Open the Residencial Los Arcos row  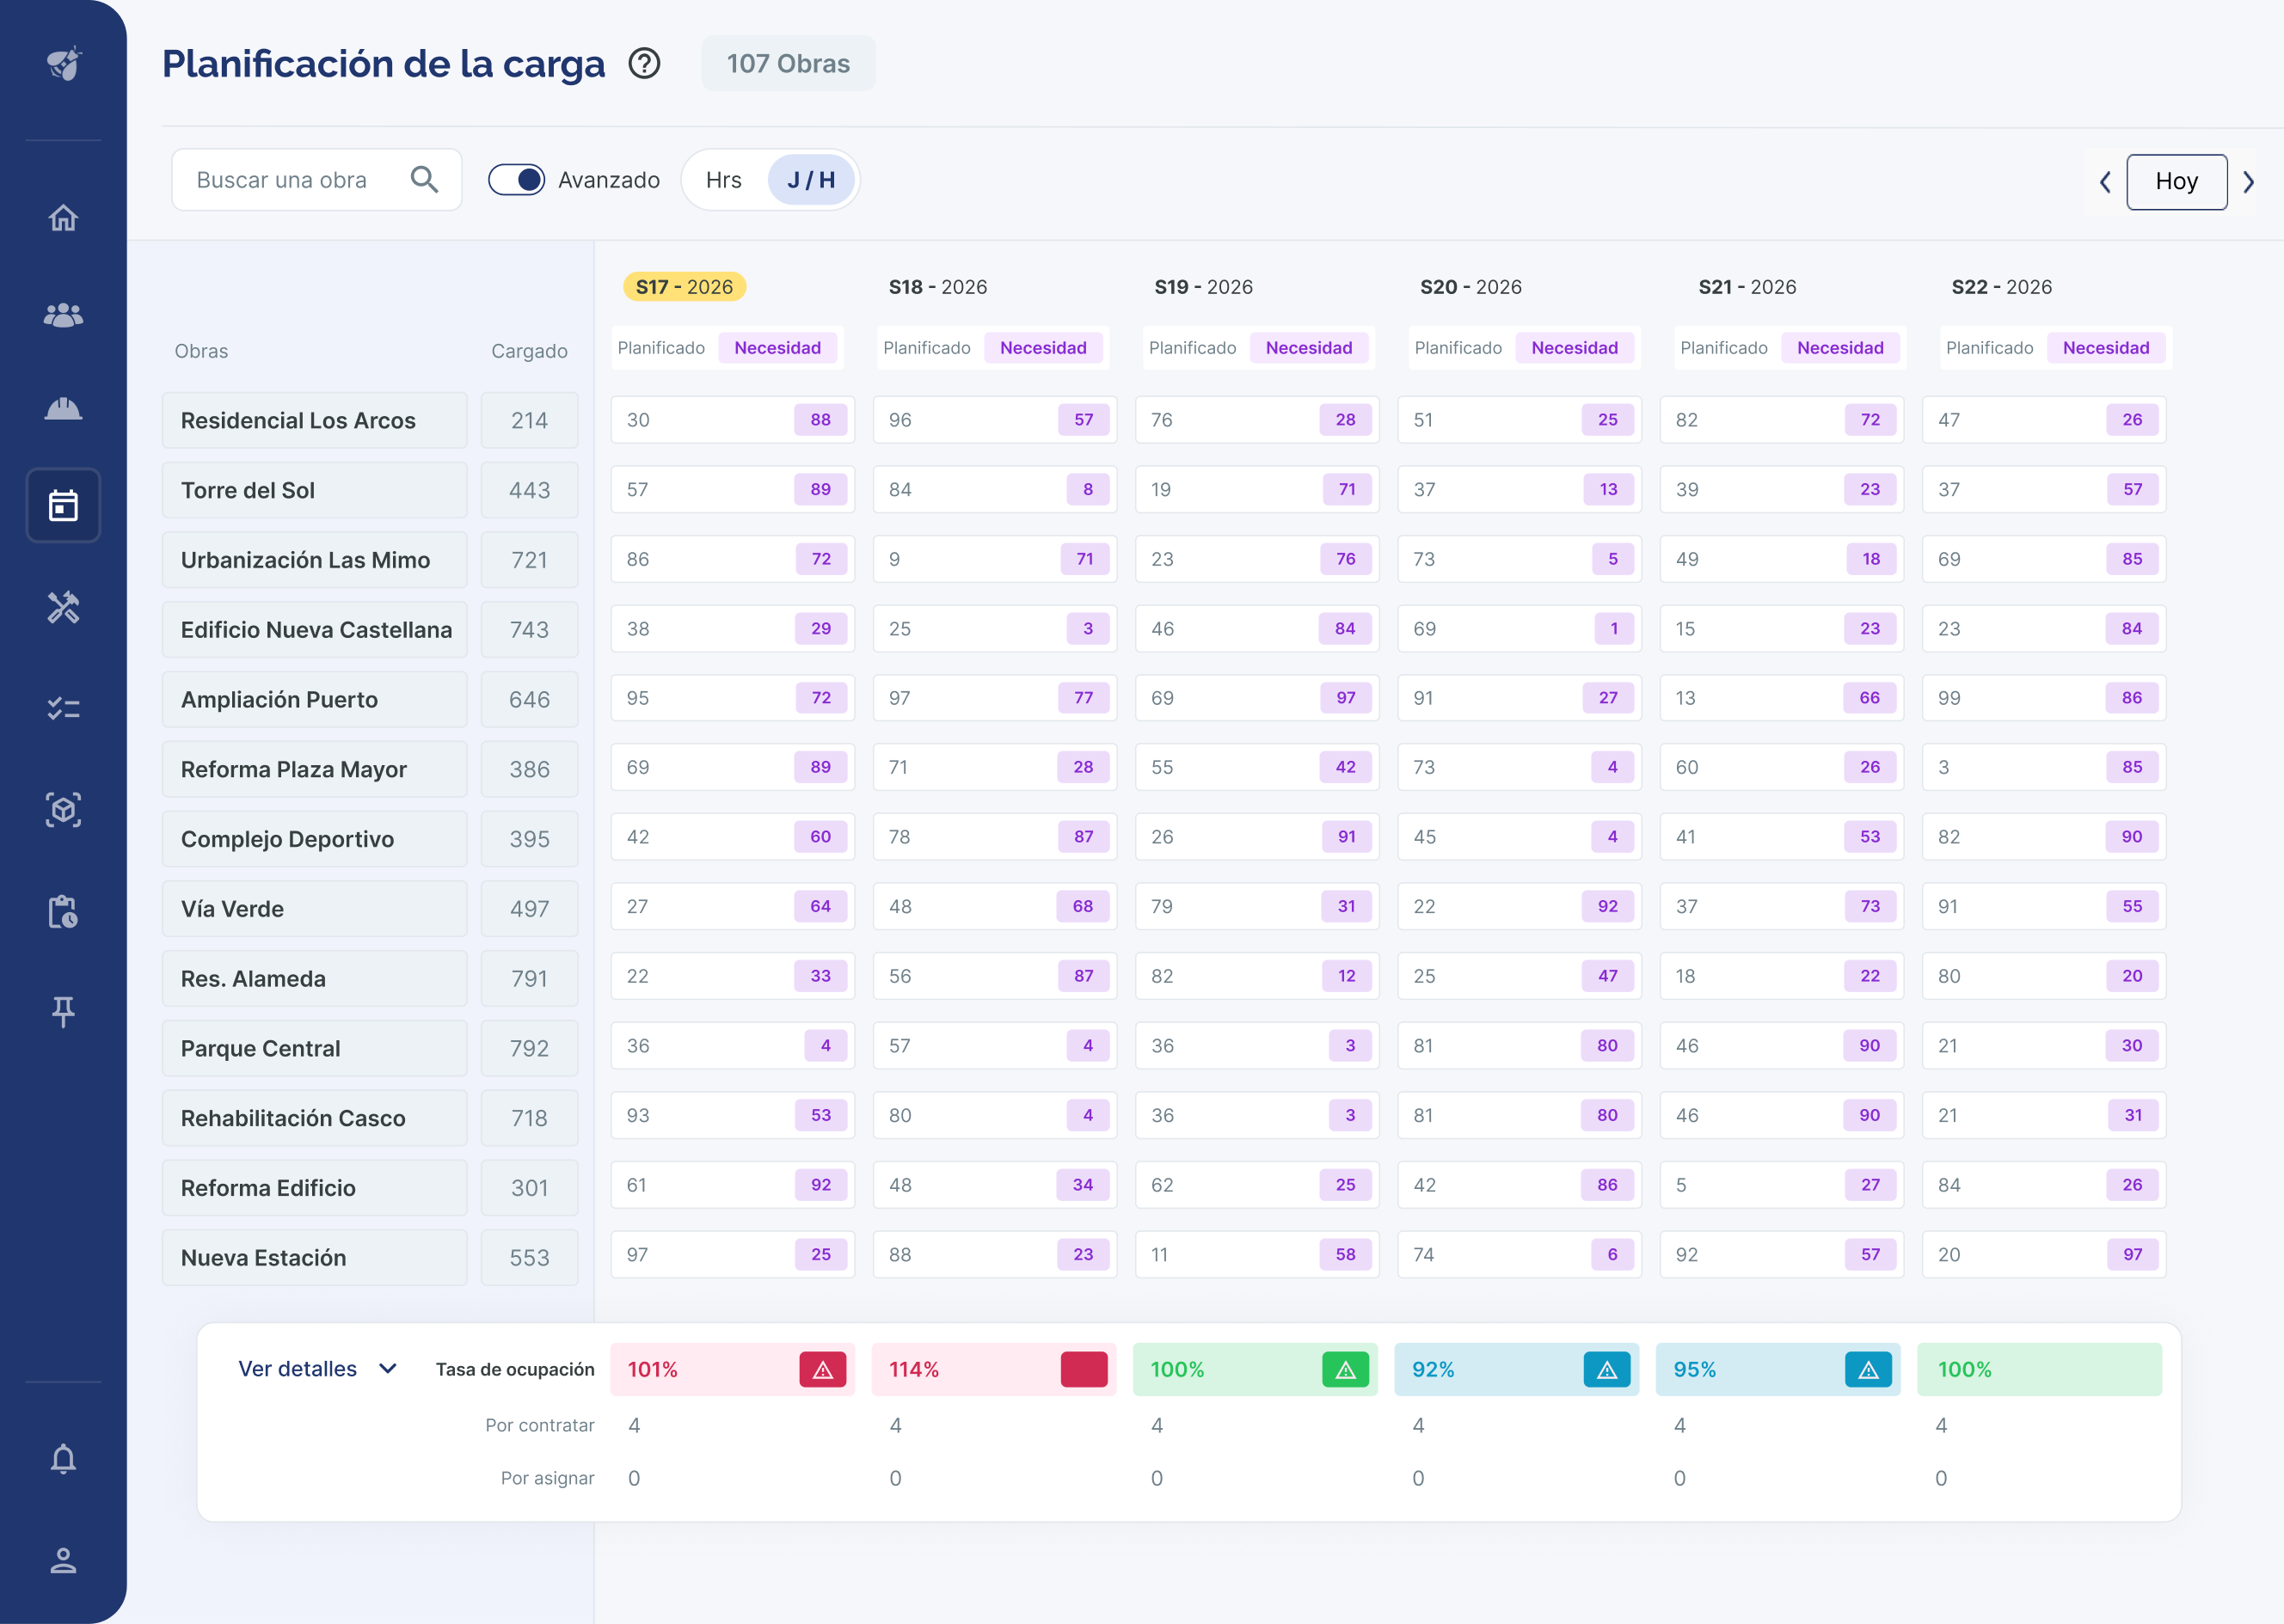click(x=314, y=420)
